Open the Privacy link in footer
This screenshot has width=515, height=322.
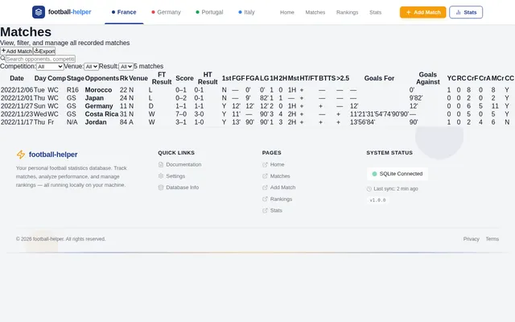pos(471,239)
